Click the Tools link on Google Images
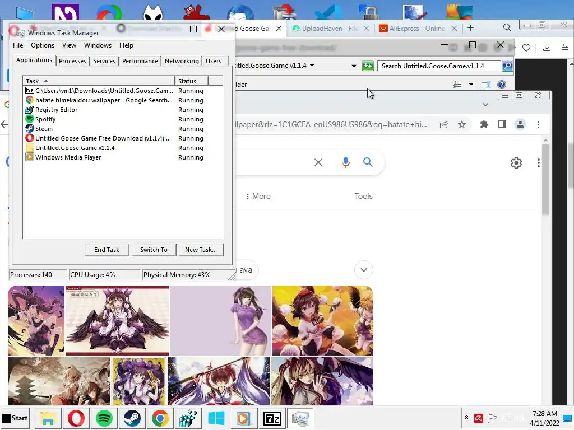574x430 pixels. pyautogui.click(x=363, y=197)
